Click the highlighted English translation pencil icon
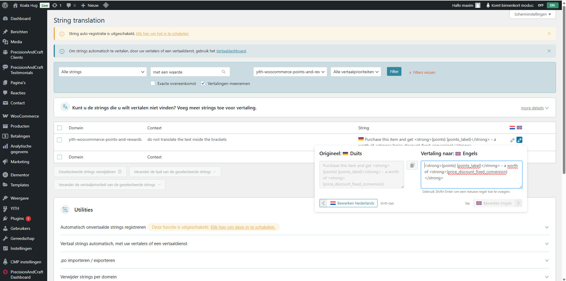The image size is (566, 281). pos(519,140)
